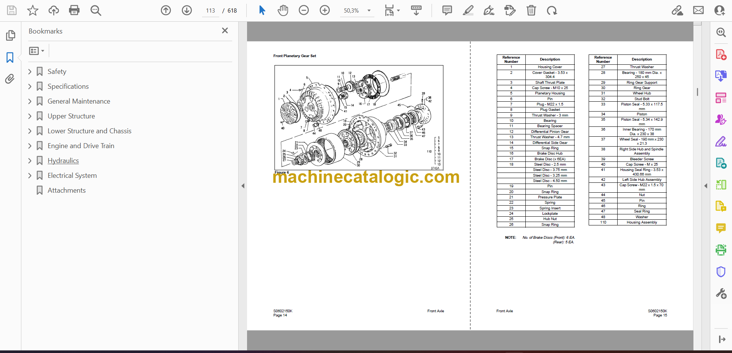This screenshot has height=353, width=732.
Task: Open the page thumbnails panel icon
Action: point(10,35)
